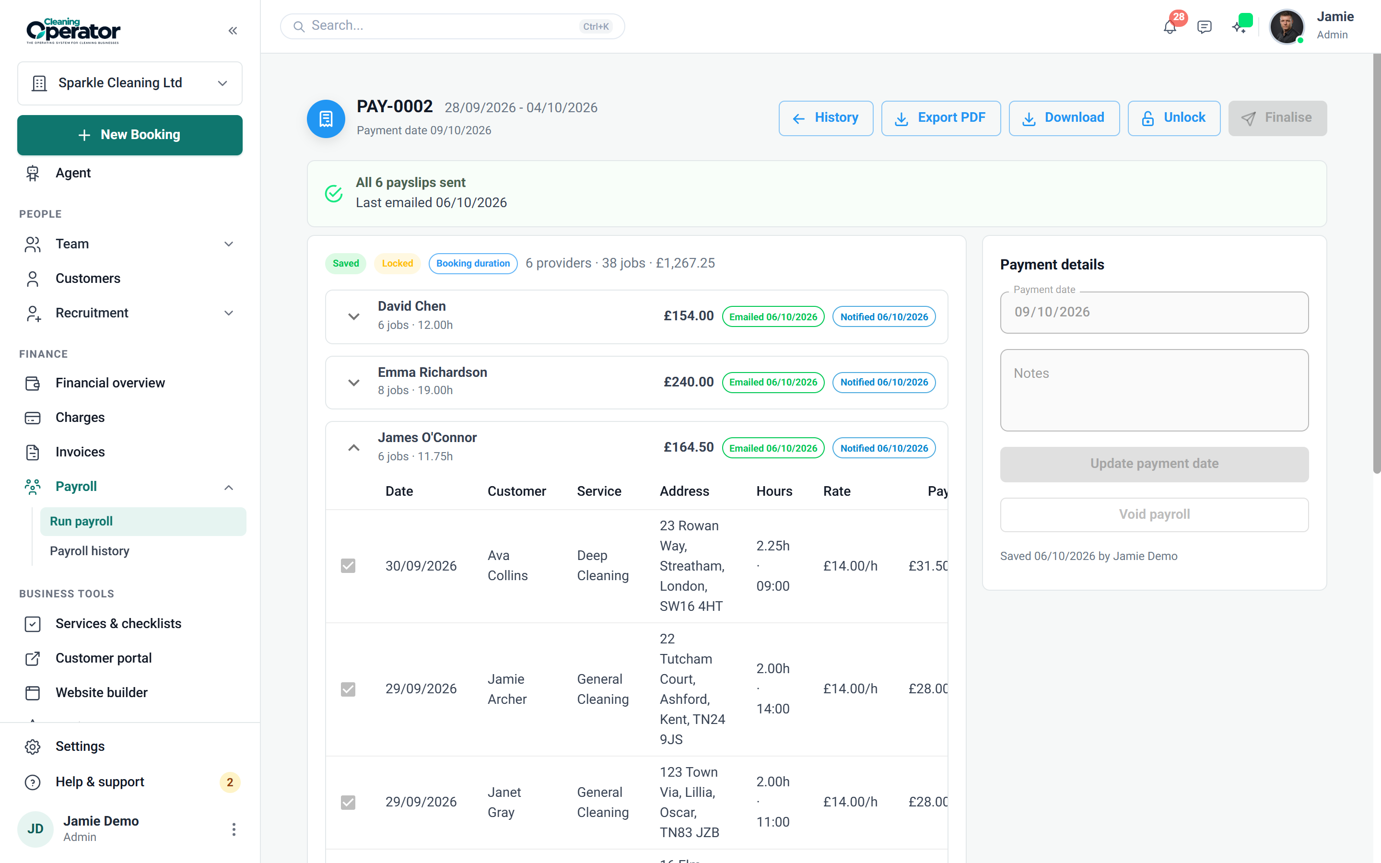Image resolution: width=1381 pixels, height=863 pixels.
Task: Open the AI sparkle assistant icon
Action: (x=1238, y=26)
